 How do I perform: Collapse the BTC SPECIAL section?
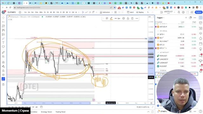tap(158, 31)
